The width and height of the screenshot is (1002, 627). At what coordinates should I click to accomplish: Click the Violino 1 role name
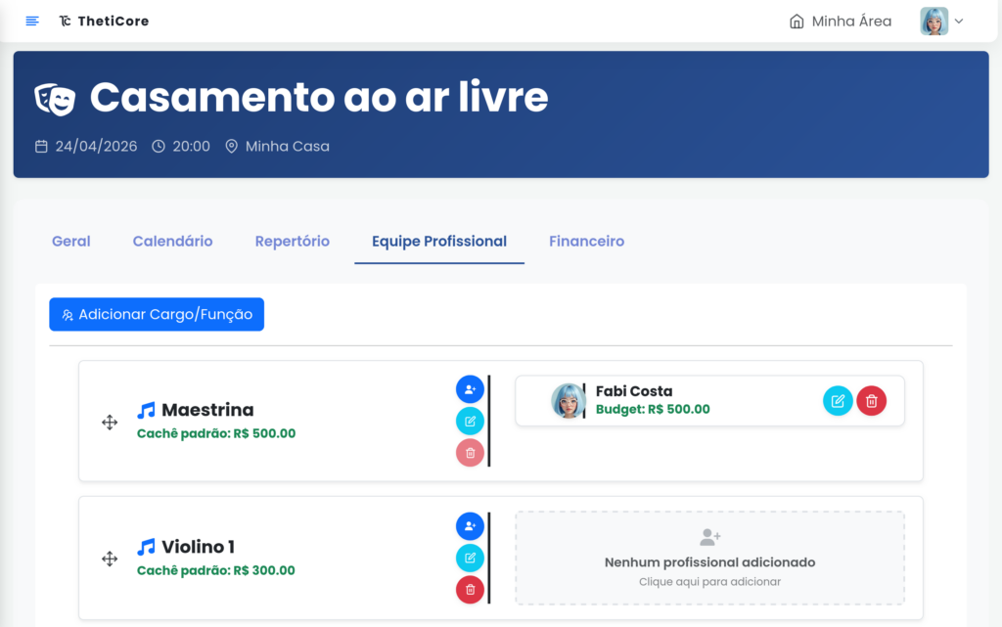(x=198, y=547)
